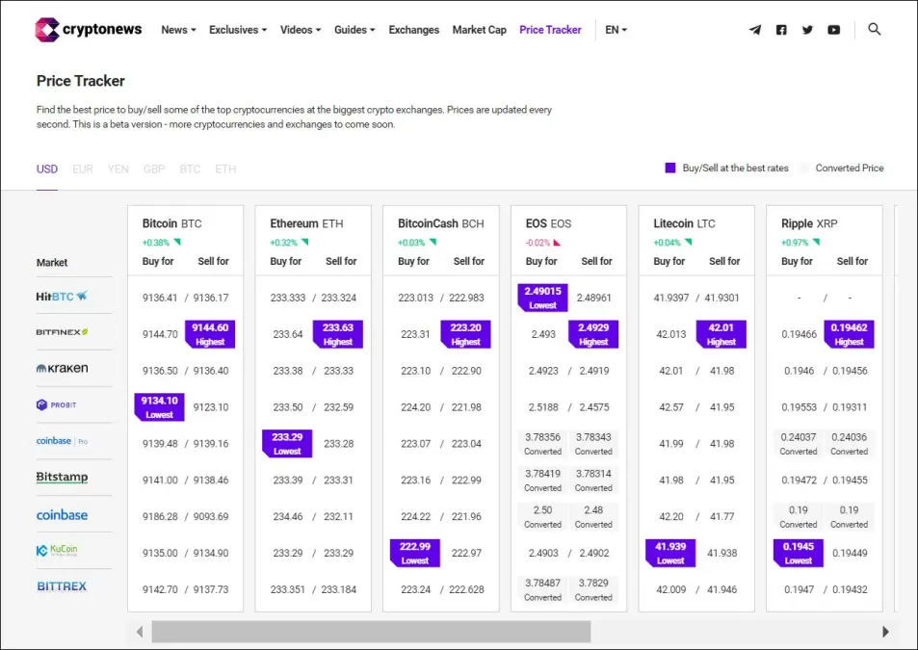Switch to the USD currency tab

(47, 169)
